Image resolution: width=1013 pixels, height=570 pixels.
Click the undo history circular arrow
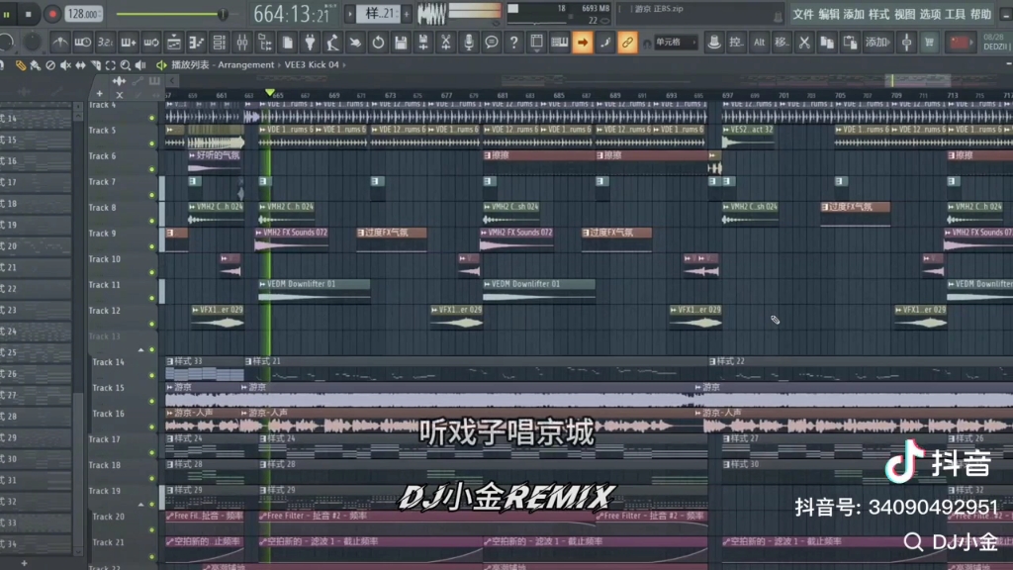(378, 43)
